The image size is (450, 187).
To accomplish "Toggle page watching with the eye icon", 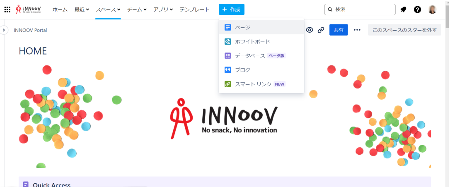I will [310, 30].
